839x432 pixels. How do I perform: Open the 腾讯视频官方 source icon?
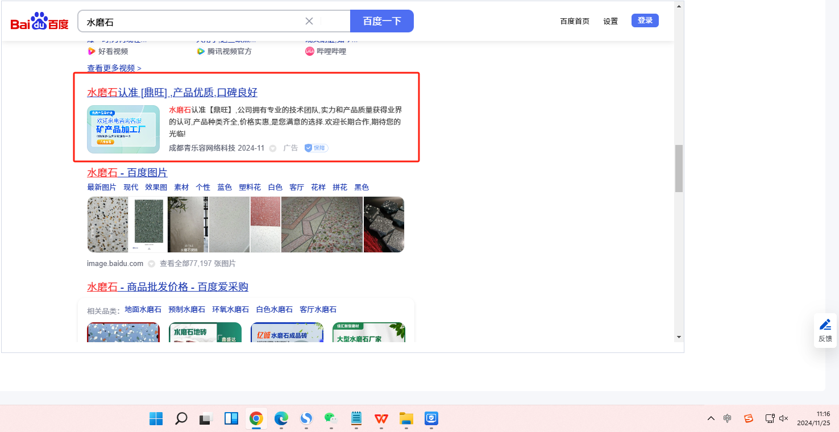(201, 51)
